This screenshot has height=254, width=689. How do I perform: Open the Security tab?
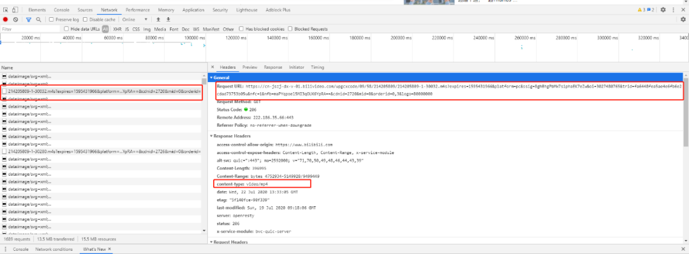(220, 10)
